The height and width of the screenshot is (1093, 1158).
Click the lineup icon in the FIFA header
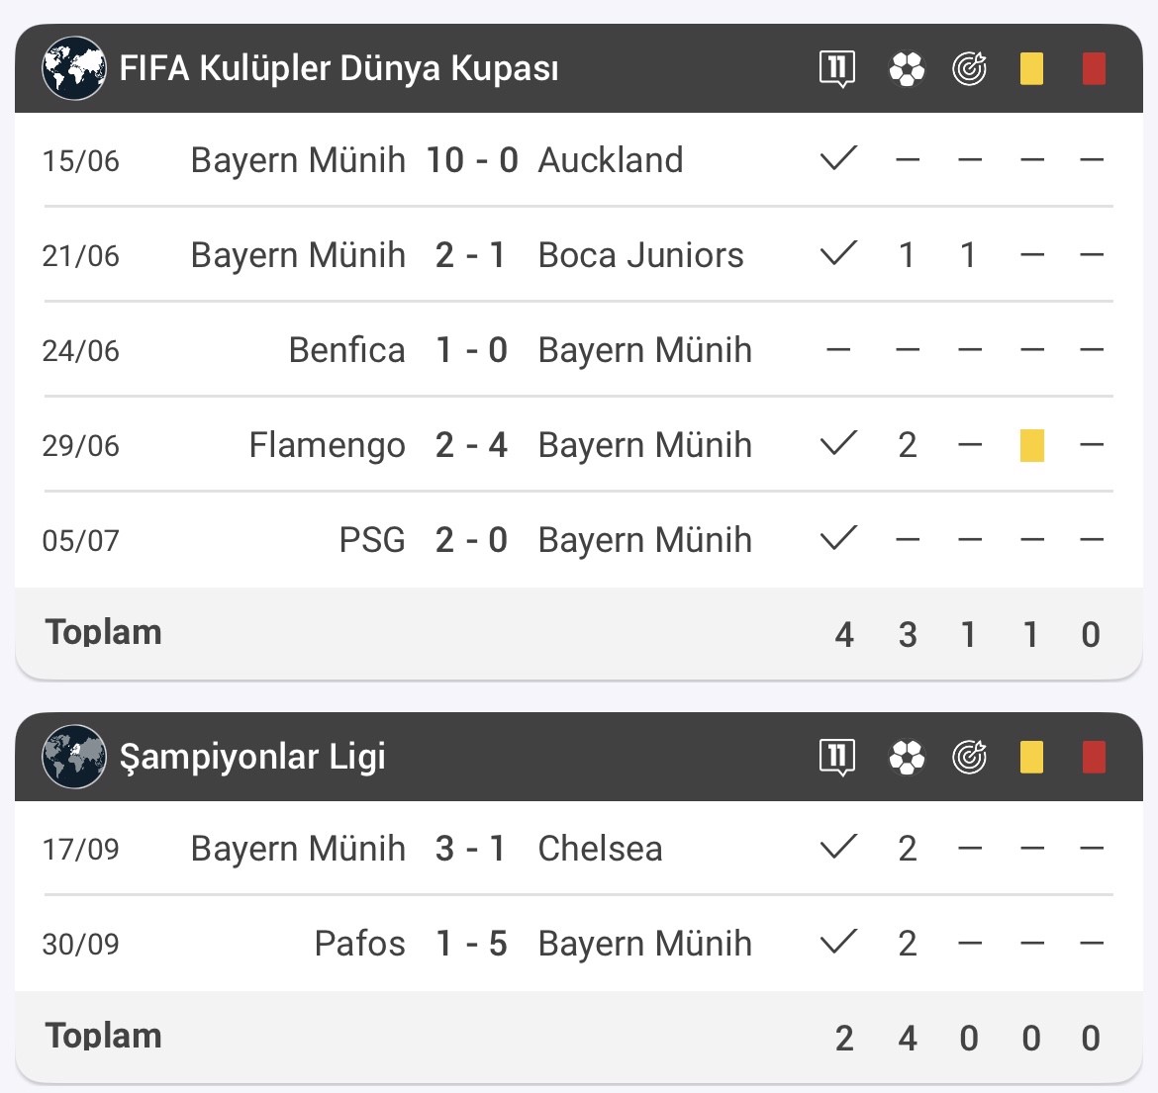[837, 68]
